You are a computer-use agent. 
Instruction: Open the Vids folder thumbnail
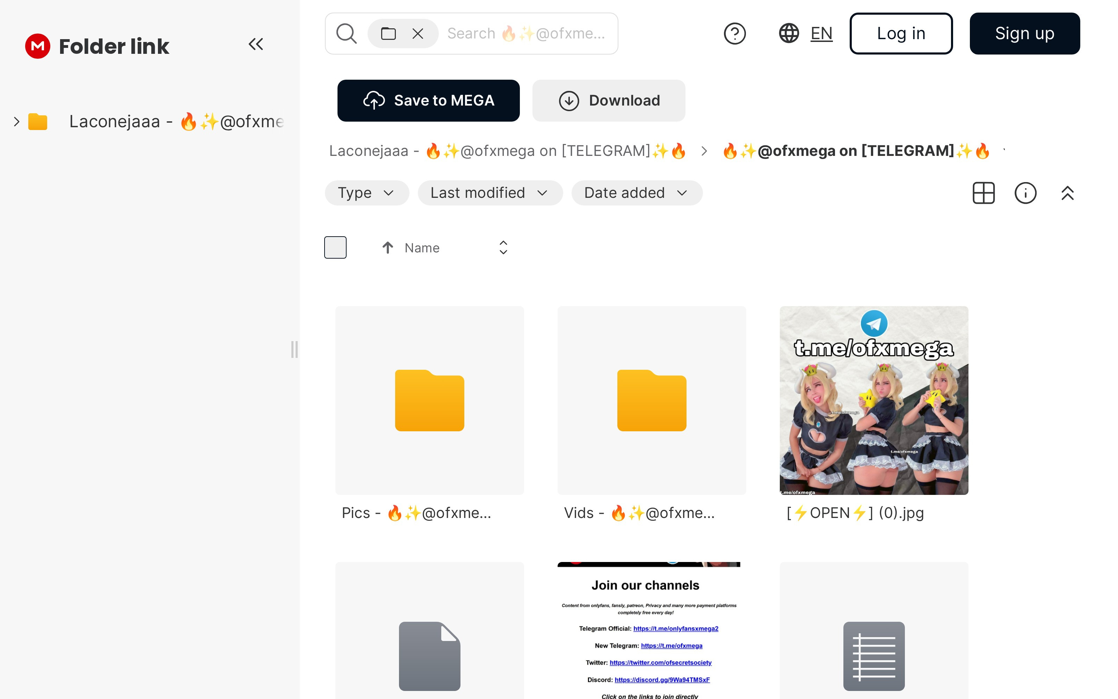[x=651, y=401]
